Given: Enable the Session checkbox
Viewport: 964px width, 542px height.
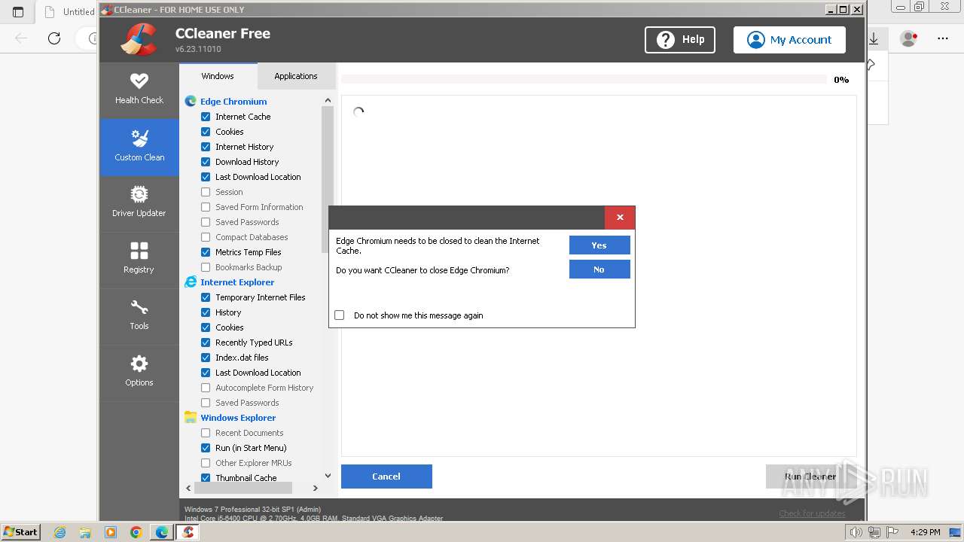Looking at the screenshot, I should point(206,192).
